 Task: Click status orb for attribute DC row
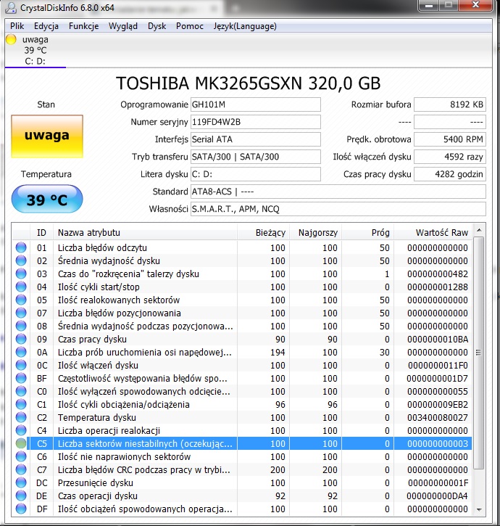click(21, 483)
